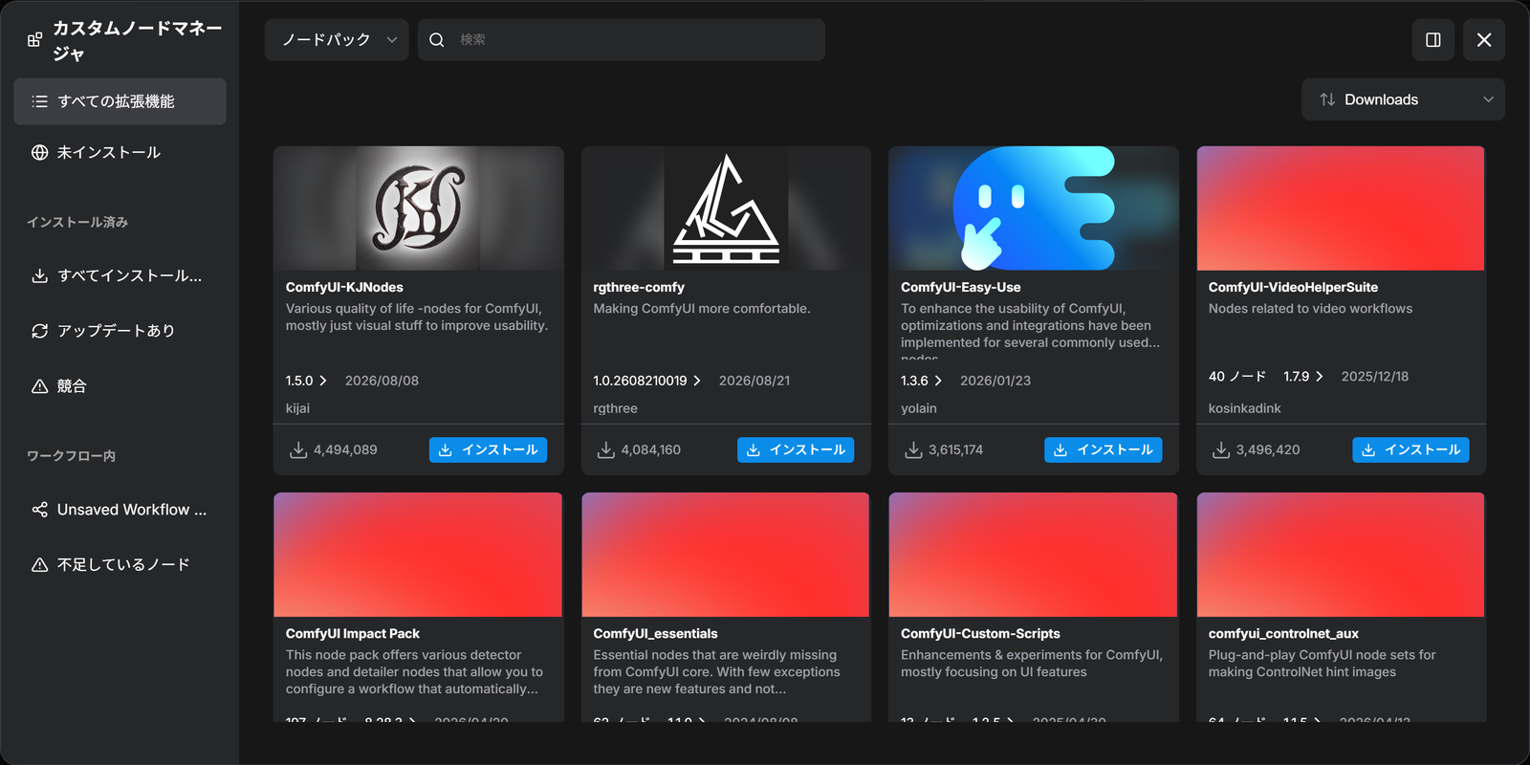
Task: Select 未インストール in sidebar
Action: (x=120, y=153)
